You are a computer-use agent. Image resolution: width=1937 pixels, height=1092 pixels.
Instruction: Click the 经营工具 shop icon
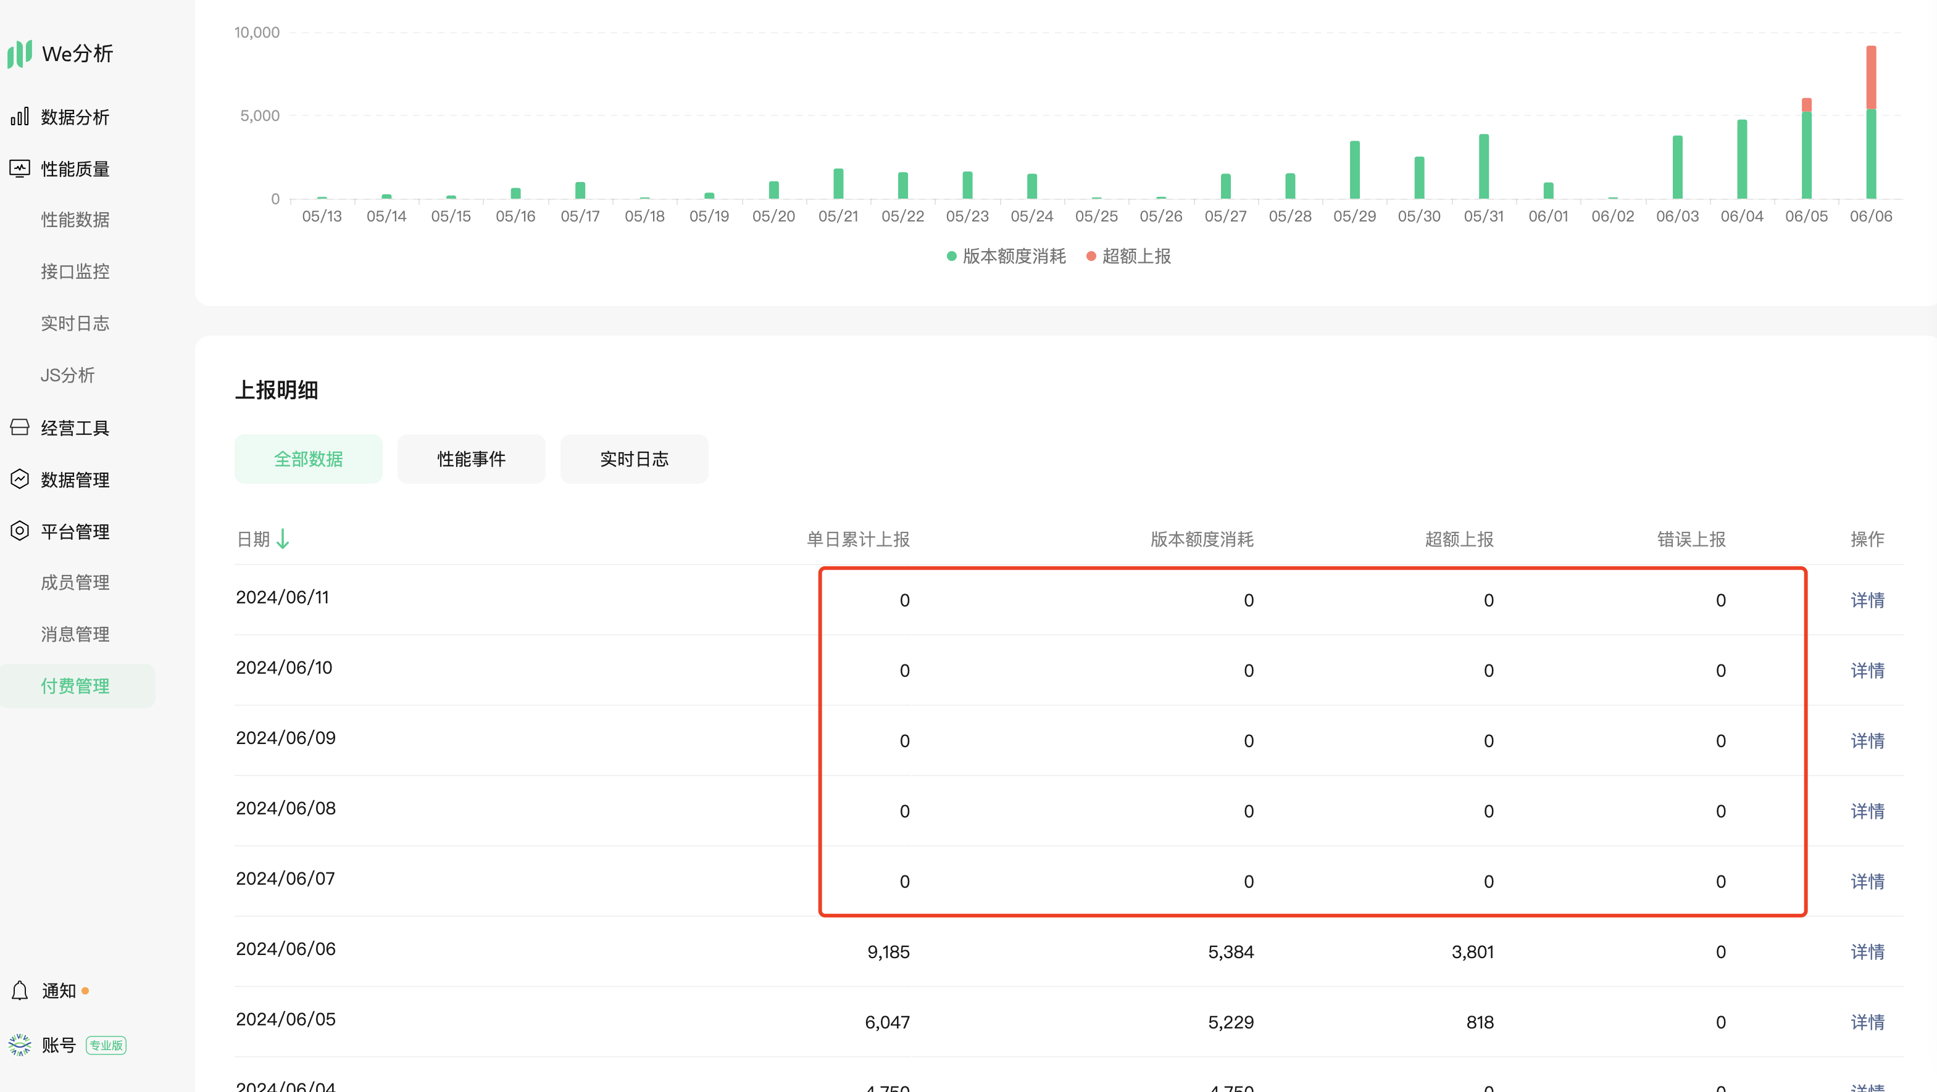click(x=20, y=428)
